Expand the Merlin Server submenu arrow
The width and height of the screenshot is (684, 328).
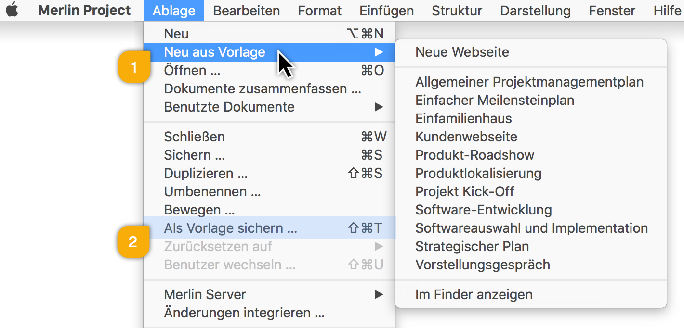point(379,294)
